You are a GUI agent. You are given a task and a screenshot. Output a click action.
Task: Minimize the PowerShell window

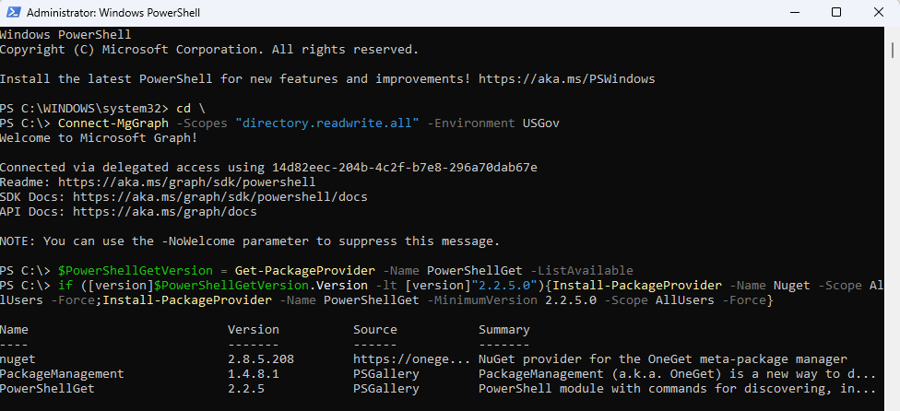795,12
